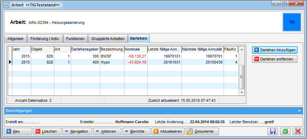The height and width of the screenshot is (139, 307).
Task: Click the Nominale value -43.824,19
Action: (x=137, y=62)
